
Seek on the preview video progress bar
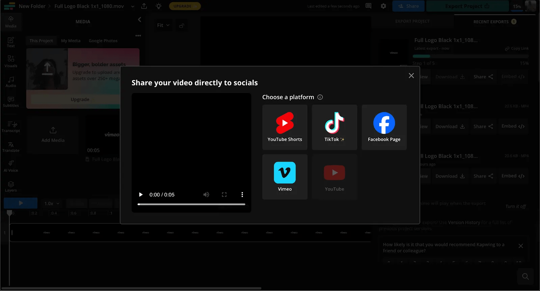tap(191, 204)
